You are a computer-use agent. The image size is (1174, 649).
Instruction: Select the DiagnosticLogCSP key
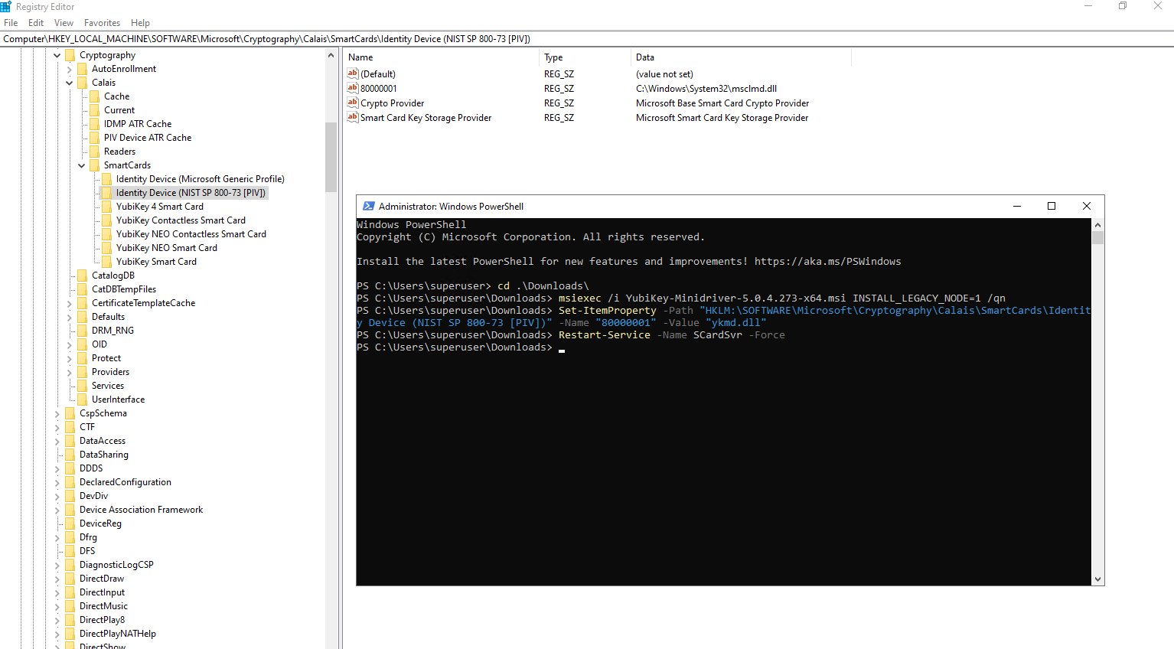tap(116, 565)
